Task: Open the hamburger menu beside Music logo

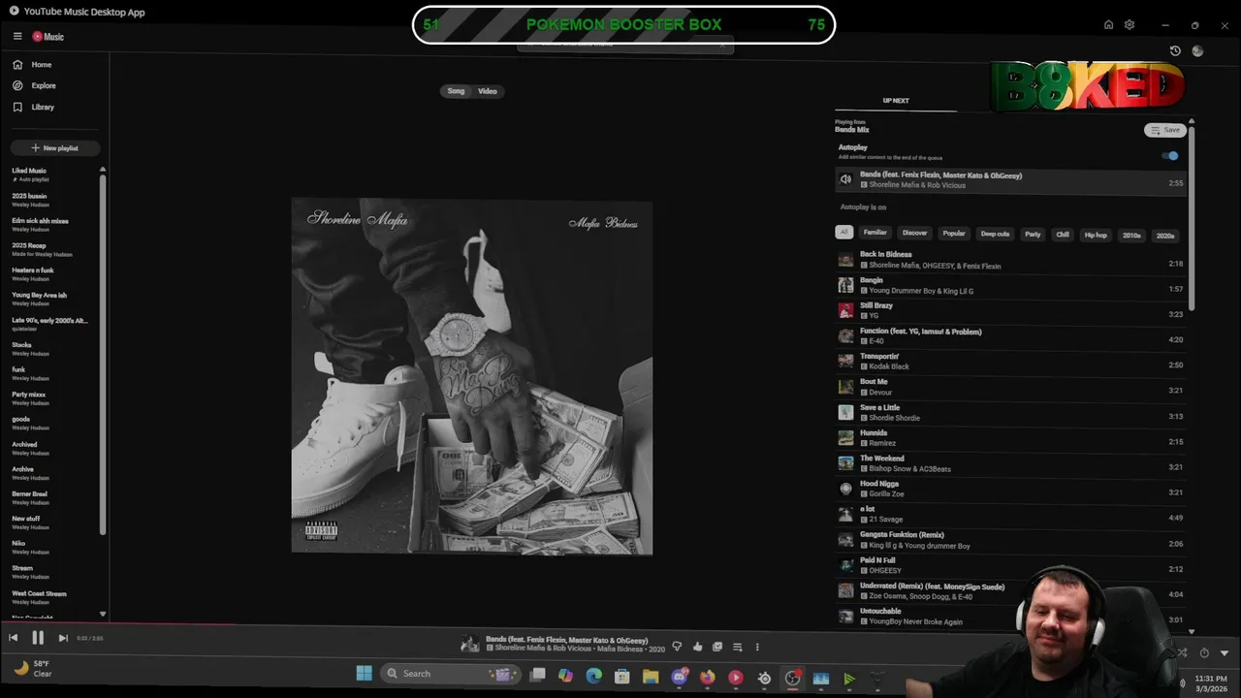Action: 17,36
